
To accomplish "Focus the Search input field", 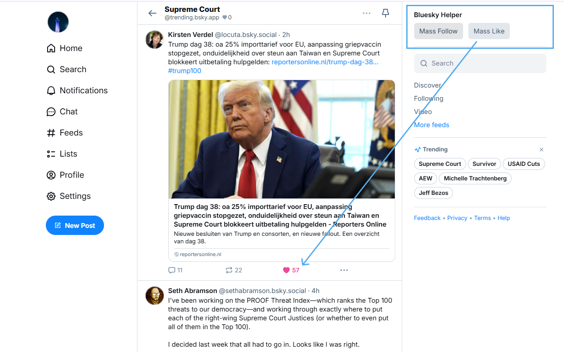I will coord(480,63).
